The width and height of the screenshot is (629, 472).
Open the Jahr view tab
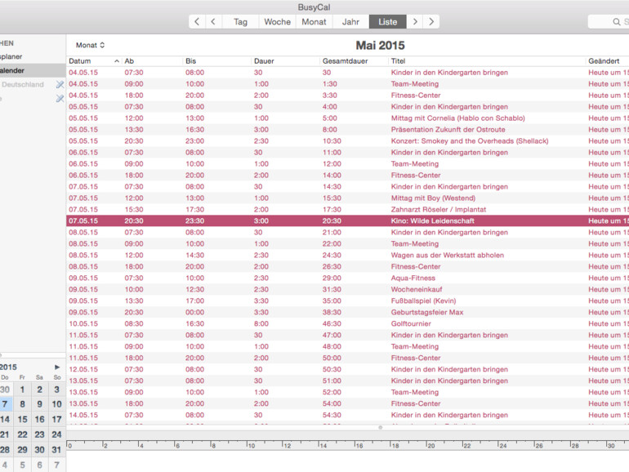(x=350, y=22)
